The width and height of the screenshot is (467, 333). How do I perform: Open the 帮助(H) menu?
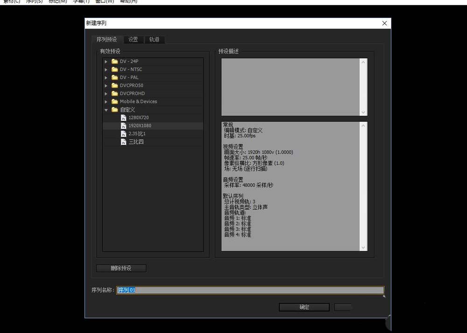[128, 1]
